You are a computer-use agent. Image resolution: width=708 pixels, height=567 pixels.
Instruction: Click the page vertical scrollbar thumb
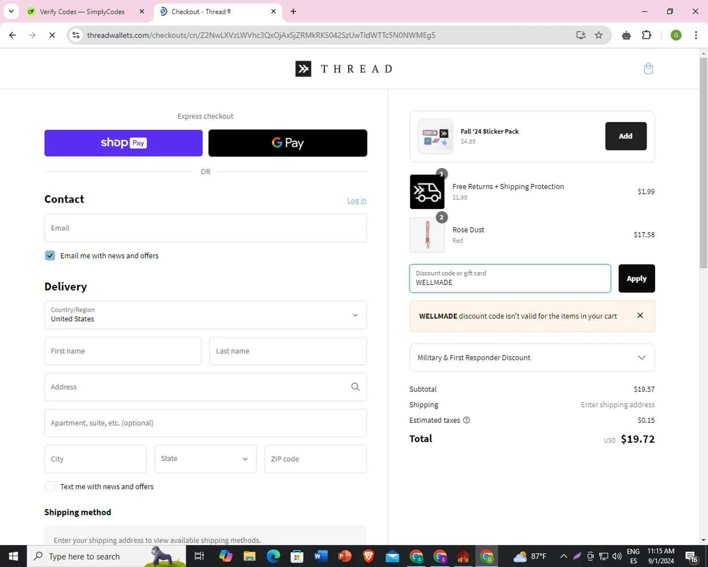(703, 163)
